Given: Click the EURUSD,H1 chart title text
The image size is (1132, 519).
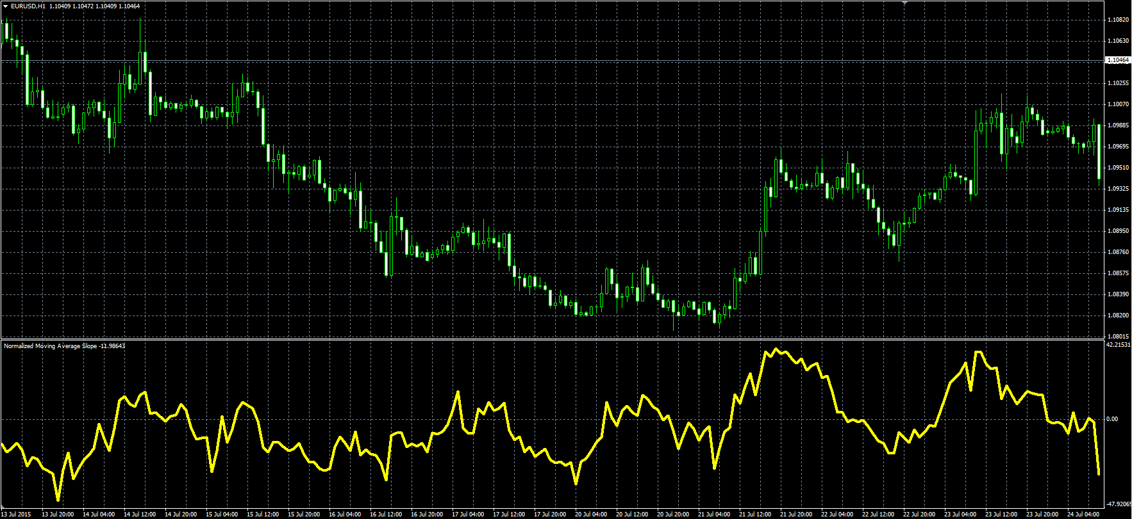Looking at the screenshot, I should [x=28, y=6].
